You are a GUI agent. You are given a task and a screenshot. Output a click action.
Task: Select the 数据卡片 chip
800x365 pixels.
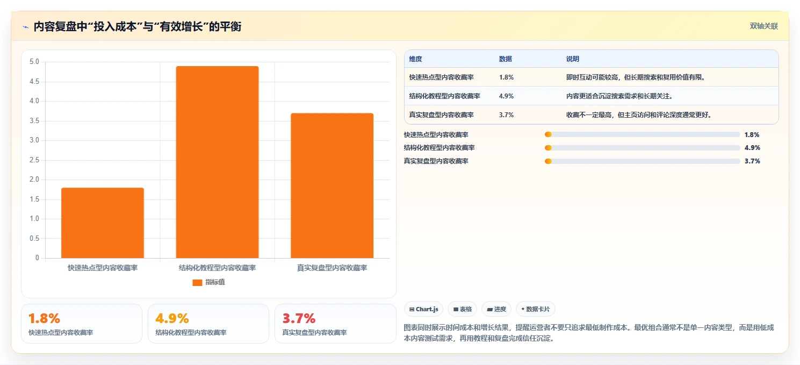coord(536,309)
